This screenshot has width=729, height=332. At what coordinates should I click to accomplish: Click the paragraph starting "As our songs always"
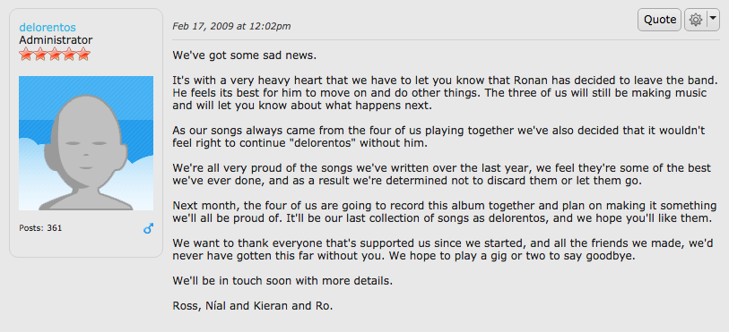pyautogui.click(x=438, y=137)
